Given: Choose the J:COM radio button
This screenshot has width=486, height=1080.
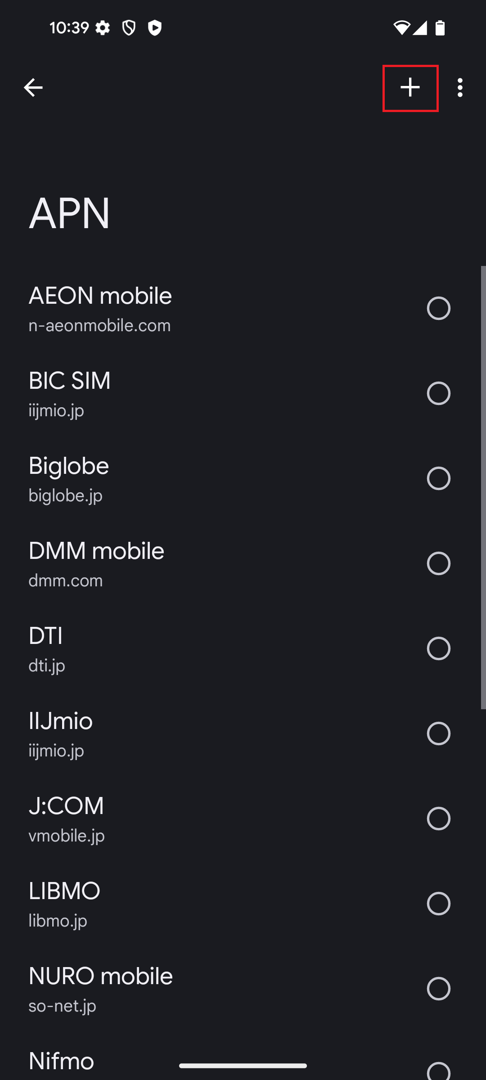Looking at the screenshot, I should (x=438, y=819).
